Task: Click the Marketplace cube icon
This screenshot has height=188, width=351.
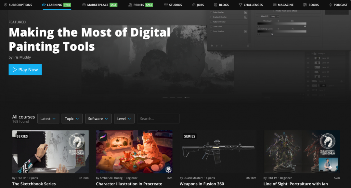Action: click(84, 5)
